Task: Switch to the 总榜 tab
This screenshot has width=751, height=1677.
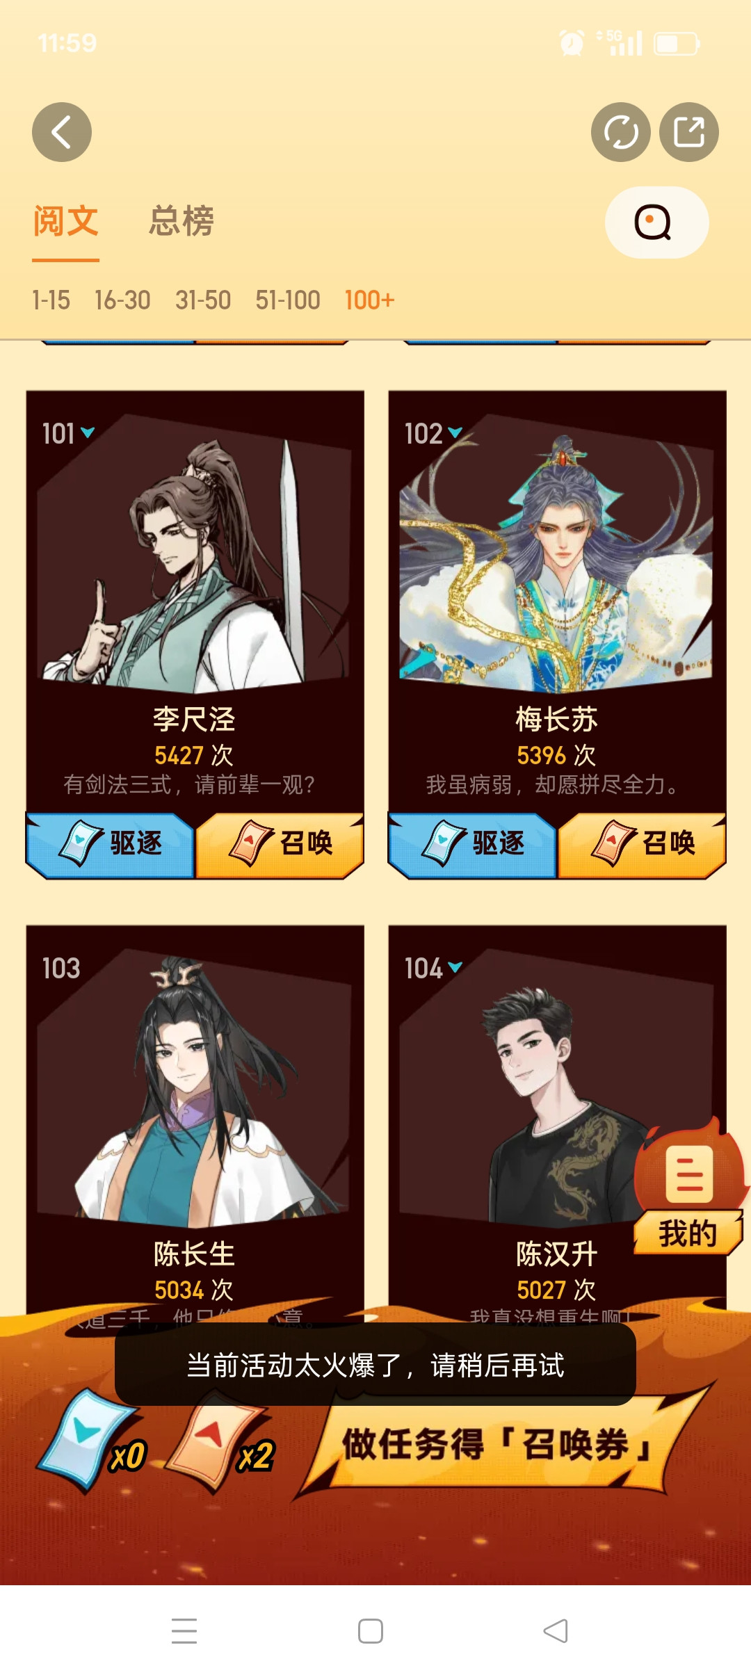Action: click(x=181, y=222)
